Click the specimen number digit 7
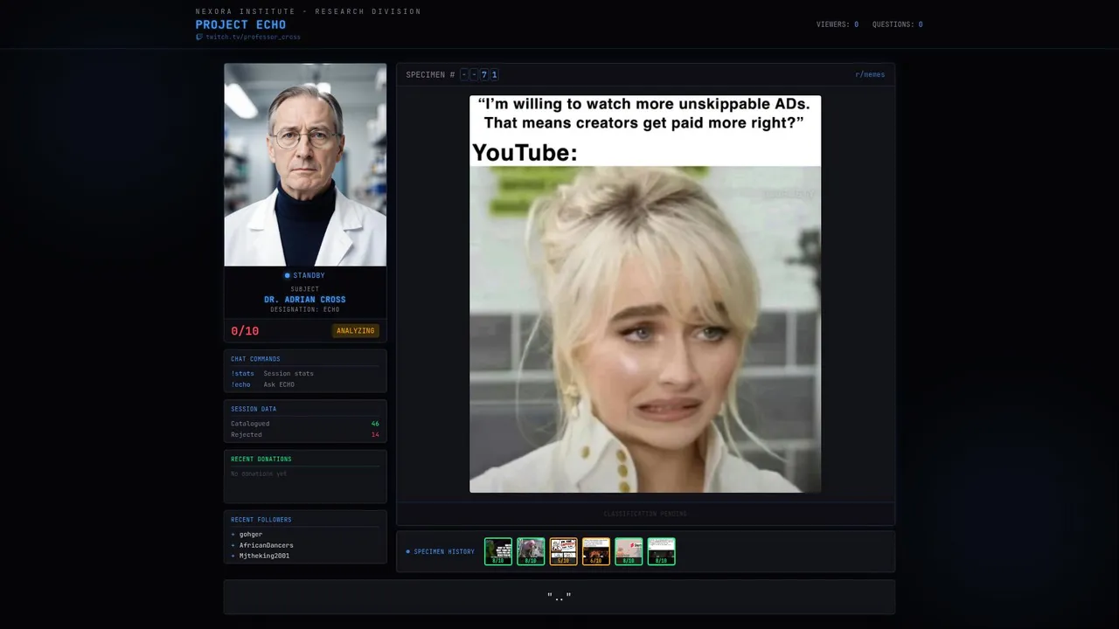The height and width of the screenshot is (629, 1119). 483,75
